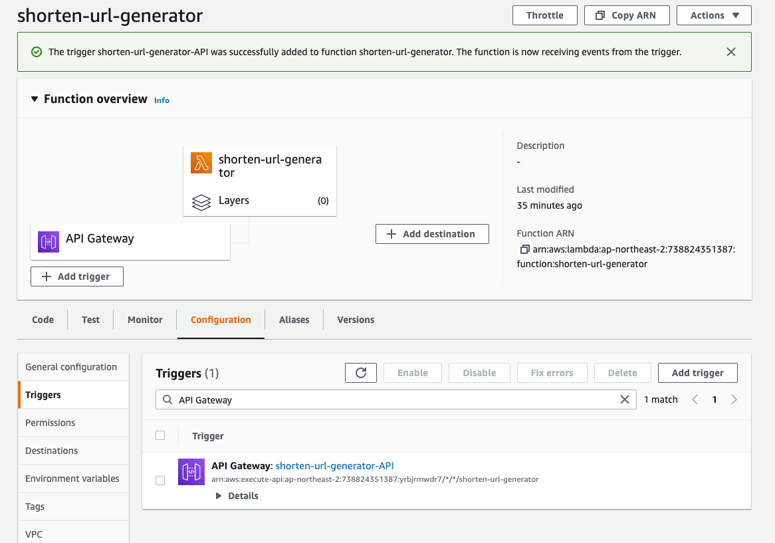Copy the Function ARN using the copy icon
Viewport: 775px width, 543px height.
pos(524,249)
